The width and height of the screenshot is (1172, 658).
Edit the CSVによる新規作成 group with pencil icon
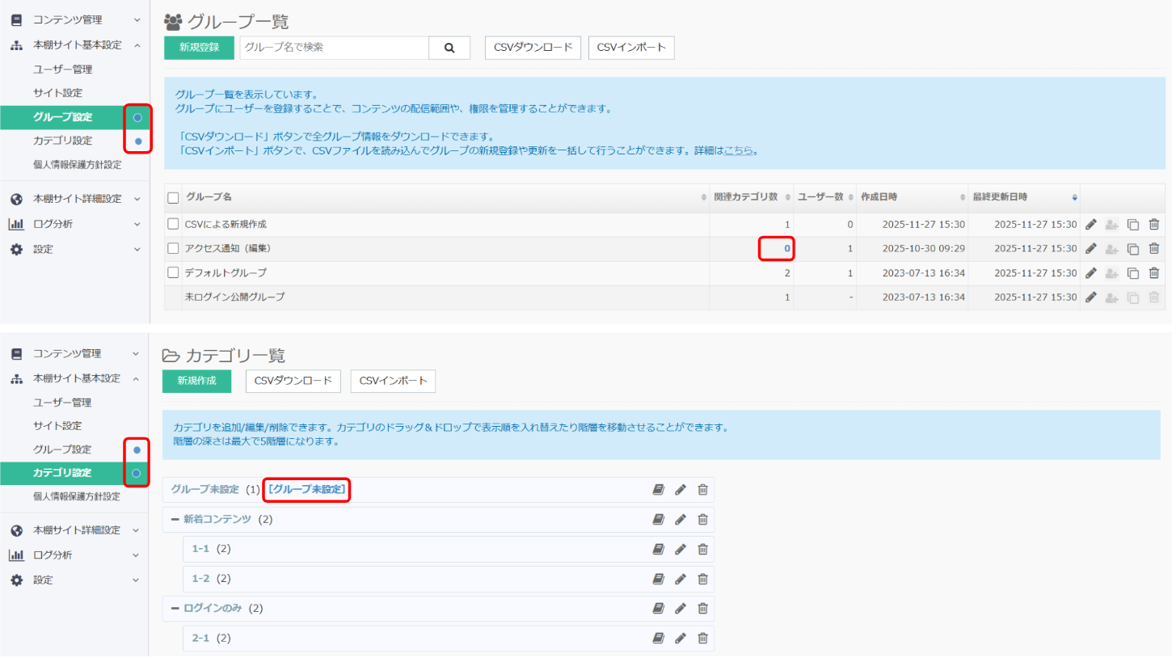click(1090, 225)
